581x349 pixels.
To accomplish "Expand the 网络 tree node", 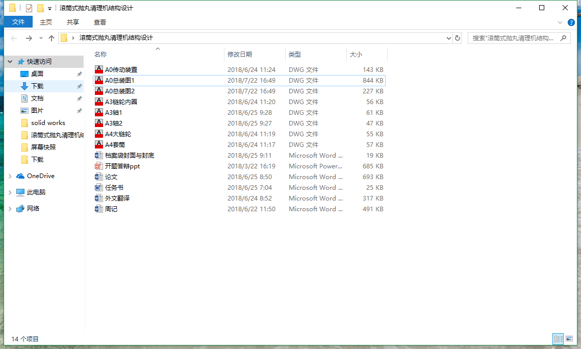I will tap(10, 209).
